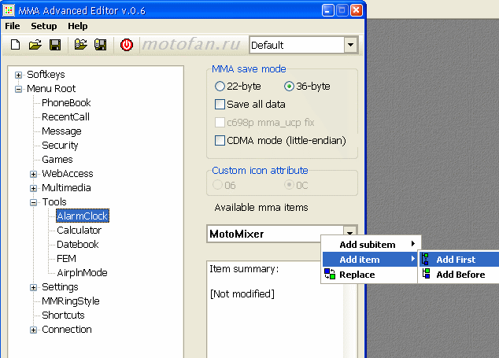Choose Add Before in submenu
This screenshot has width=499, height=358.
click(459, 275)
